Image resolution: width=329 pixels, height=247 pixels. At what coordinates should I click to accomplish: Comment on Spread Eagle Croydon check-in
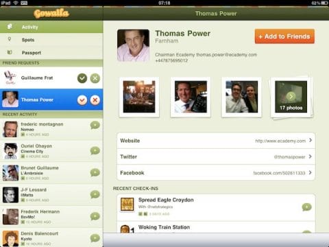pyautogui.click(x=306, y=207)
